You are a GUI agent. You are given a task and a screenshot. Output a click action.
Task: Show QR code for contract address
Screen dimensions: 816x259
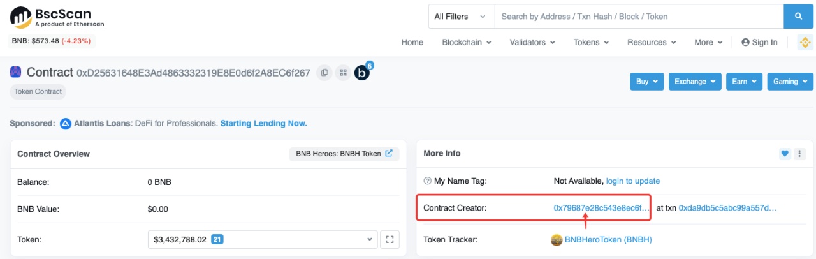click(x=343, y=73)
